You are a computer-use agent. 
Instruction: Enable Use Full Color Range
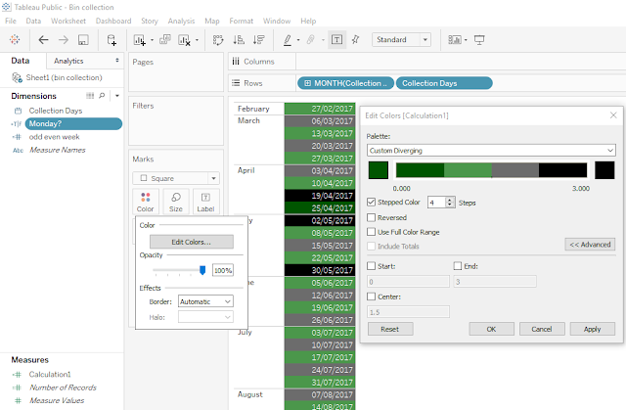372,232
